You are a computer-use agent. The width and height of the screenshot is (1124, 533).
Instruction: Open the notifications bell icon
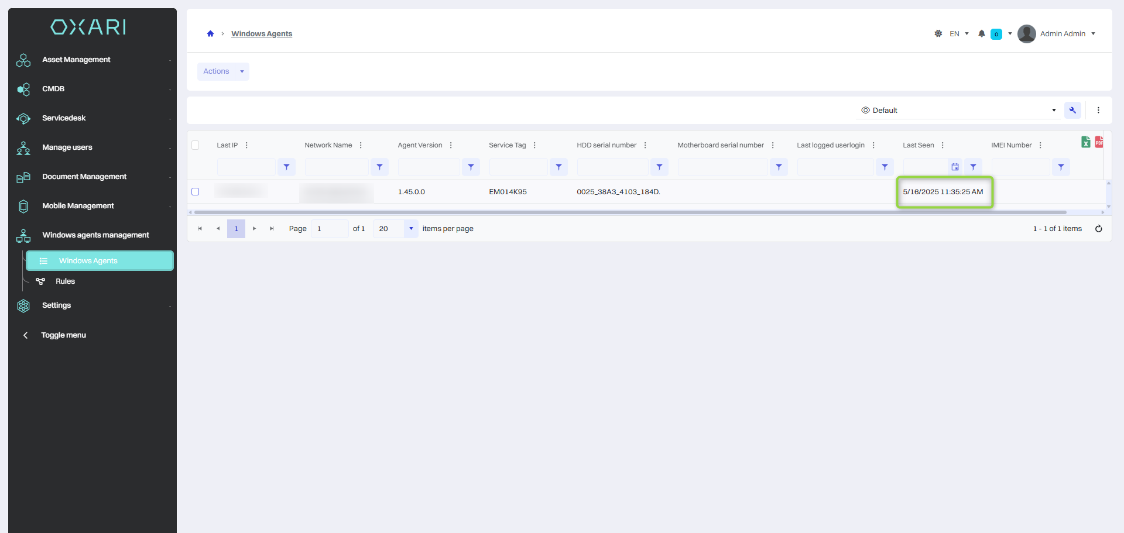click(x=982, y=34)
